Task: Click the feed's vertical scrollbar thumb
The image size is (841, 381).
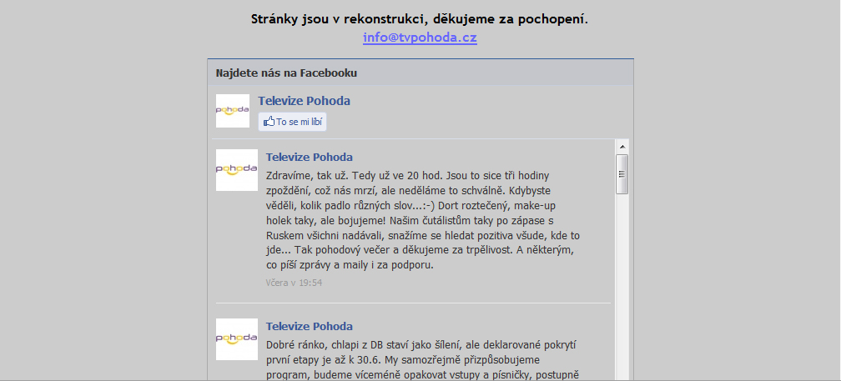Action: [x=622, y=174]
